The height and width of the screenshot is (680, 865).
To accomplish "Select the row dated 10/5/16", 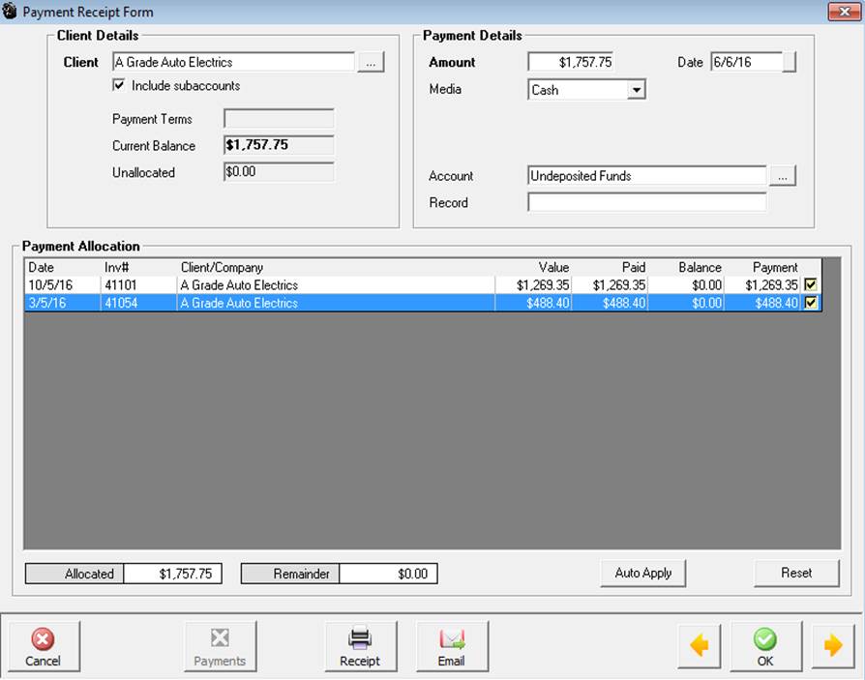I will [424, 284].
